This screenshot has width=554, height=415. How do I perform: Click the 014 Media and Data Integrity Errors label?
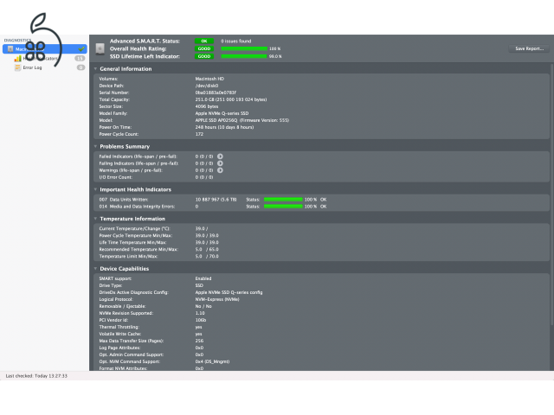tap(137, 207)
